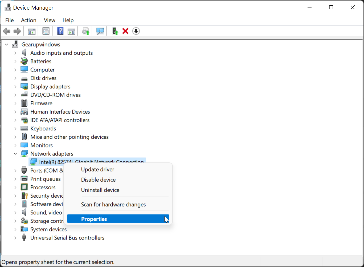The width and height of the screenshot is (364, 267).
Task: Collapse the Gearupwindows root node
Action: pos(7,45)
